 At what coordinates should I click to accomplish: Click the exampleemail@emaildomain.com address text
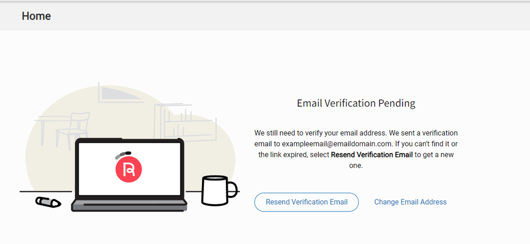pos(337,144)
